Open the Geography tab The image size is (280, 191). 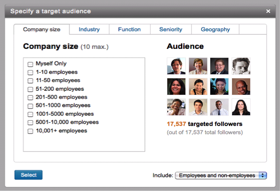[x=215, y=29]
